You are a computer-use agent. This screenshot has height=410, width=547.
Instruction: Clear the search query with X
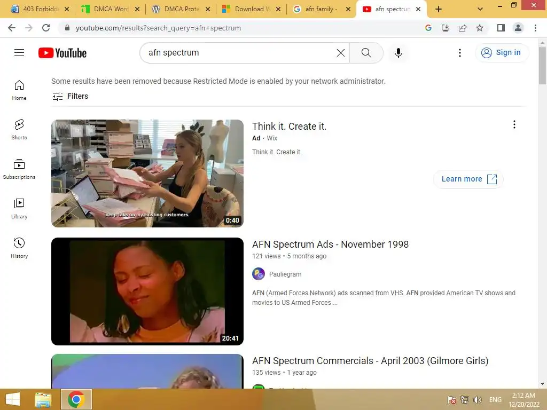[x=340, y=53]
